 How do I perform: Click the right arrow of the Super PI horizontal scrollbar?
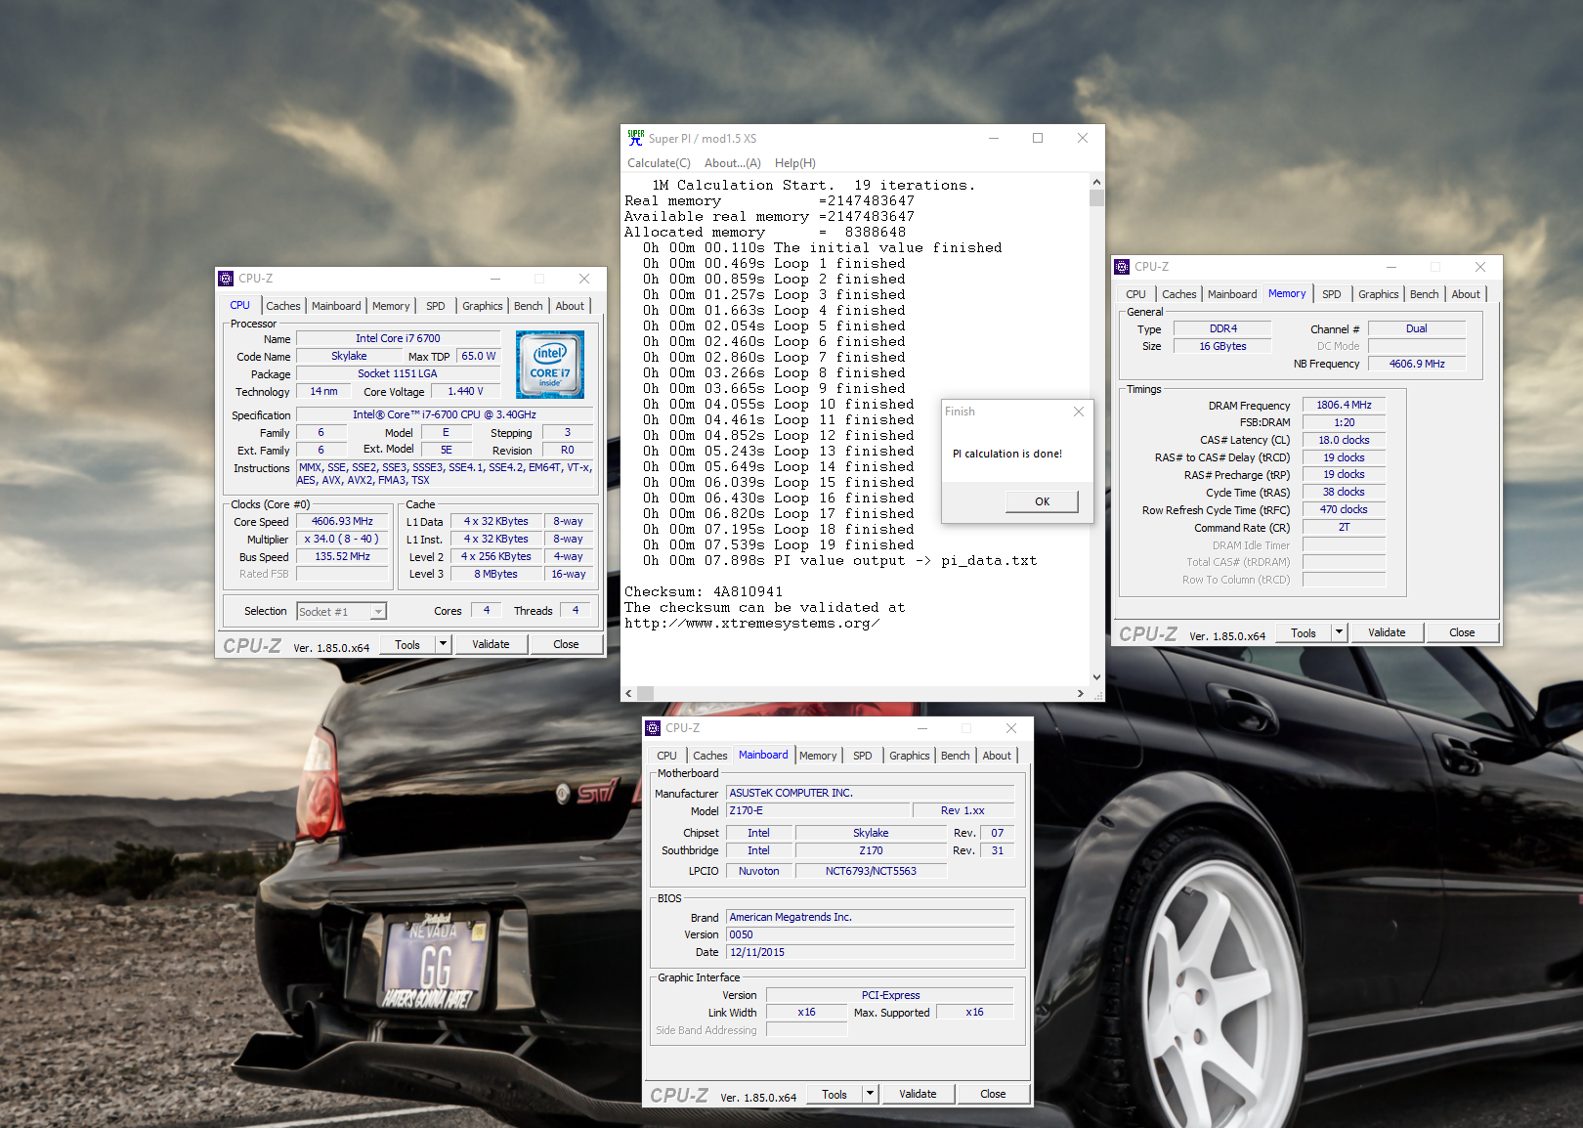pyautogui.click(x=1080, y=693)
